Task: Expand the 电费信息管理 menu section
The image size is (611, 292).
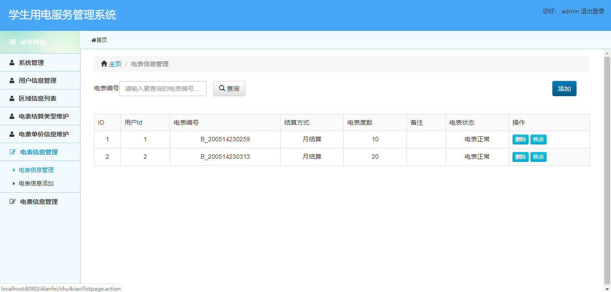Action: [40, 202]
